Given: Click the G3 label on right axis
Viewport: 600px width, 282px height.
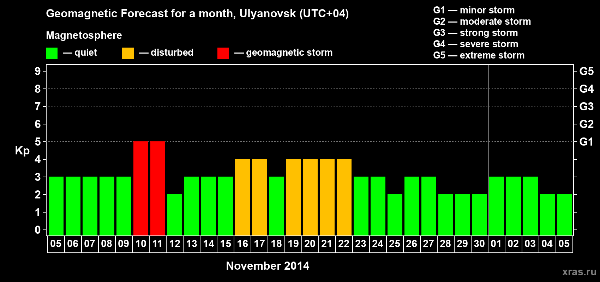Looking at the screenshot, I should 587,106.
